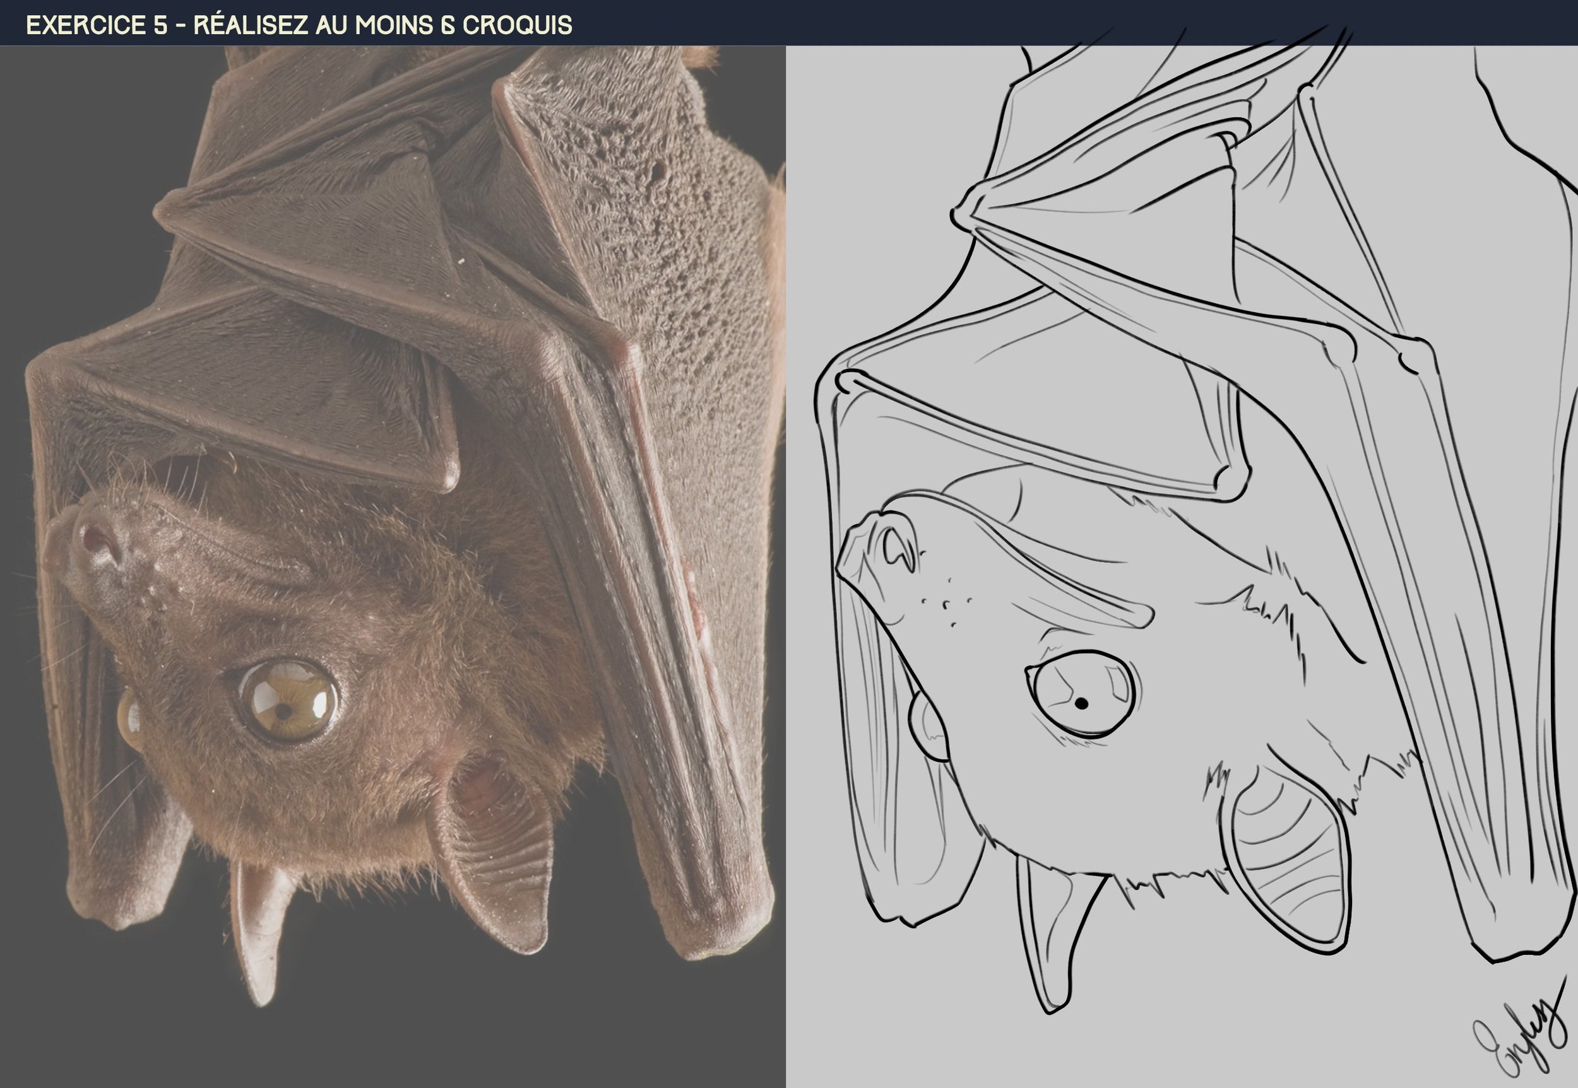Click the black pupil in the sketched eye
Image resolution: width=1578 pixels, height=1088 pixels.
pos(1081,703)
